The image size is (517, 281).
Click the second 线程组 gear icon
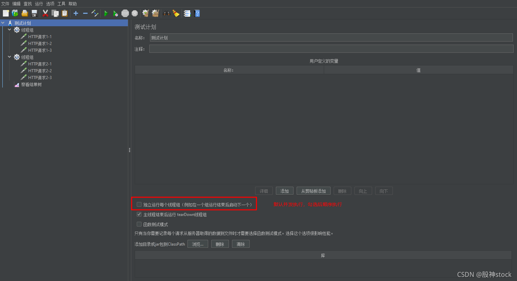tap(17, 57)
